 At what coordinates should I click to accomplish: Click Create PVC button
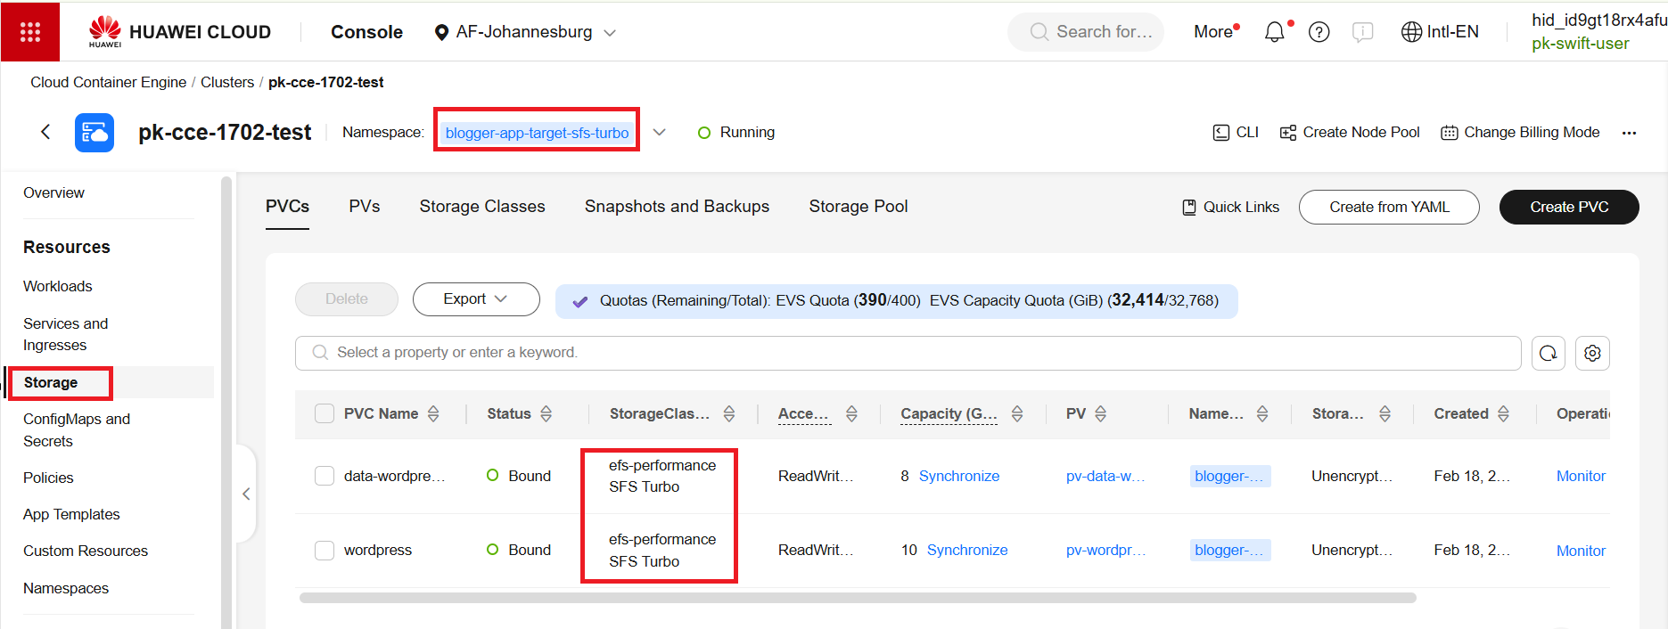pyautogui.click(x=1569, y=207)
